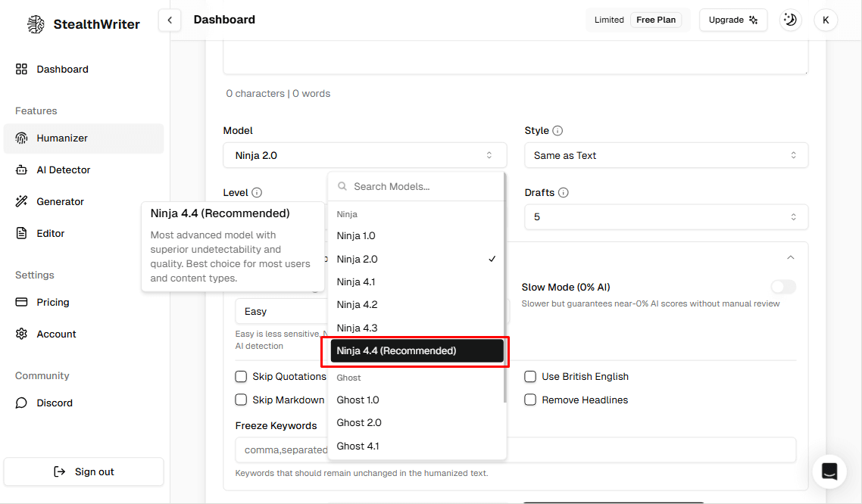Viewport: 862px width, 504px height.
Task: Select the checked Ninja 2.0 option
Action: (416, 259)
